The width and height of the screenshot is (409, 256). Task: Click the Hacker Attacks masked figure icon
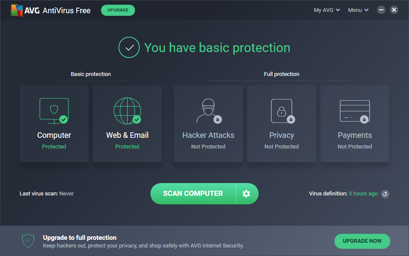point(208,111)
